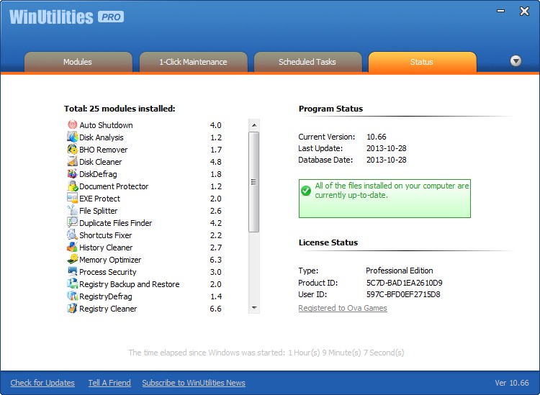Open the round dropdown menu arrow button
Screen dimensions: 540x395
(x=516, y=61)
